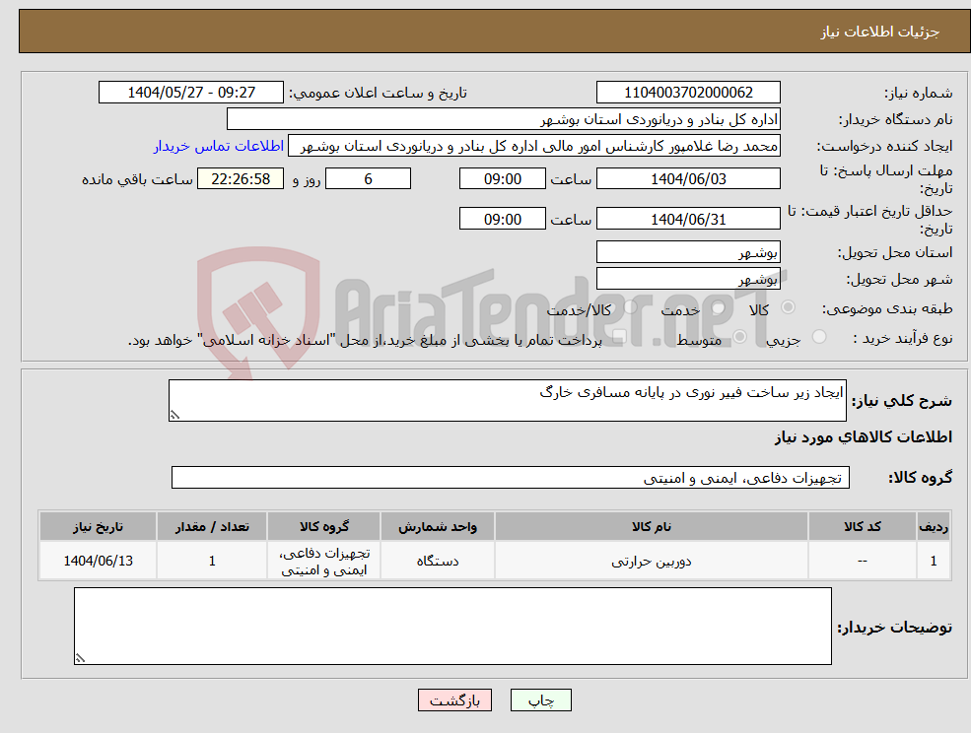Screen dimensions: 971x733
Task: Click the بازگشت return button
Action: click(x=454, y=700)
